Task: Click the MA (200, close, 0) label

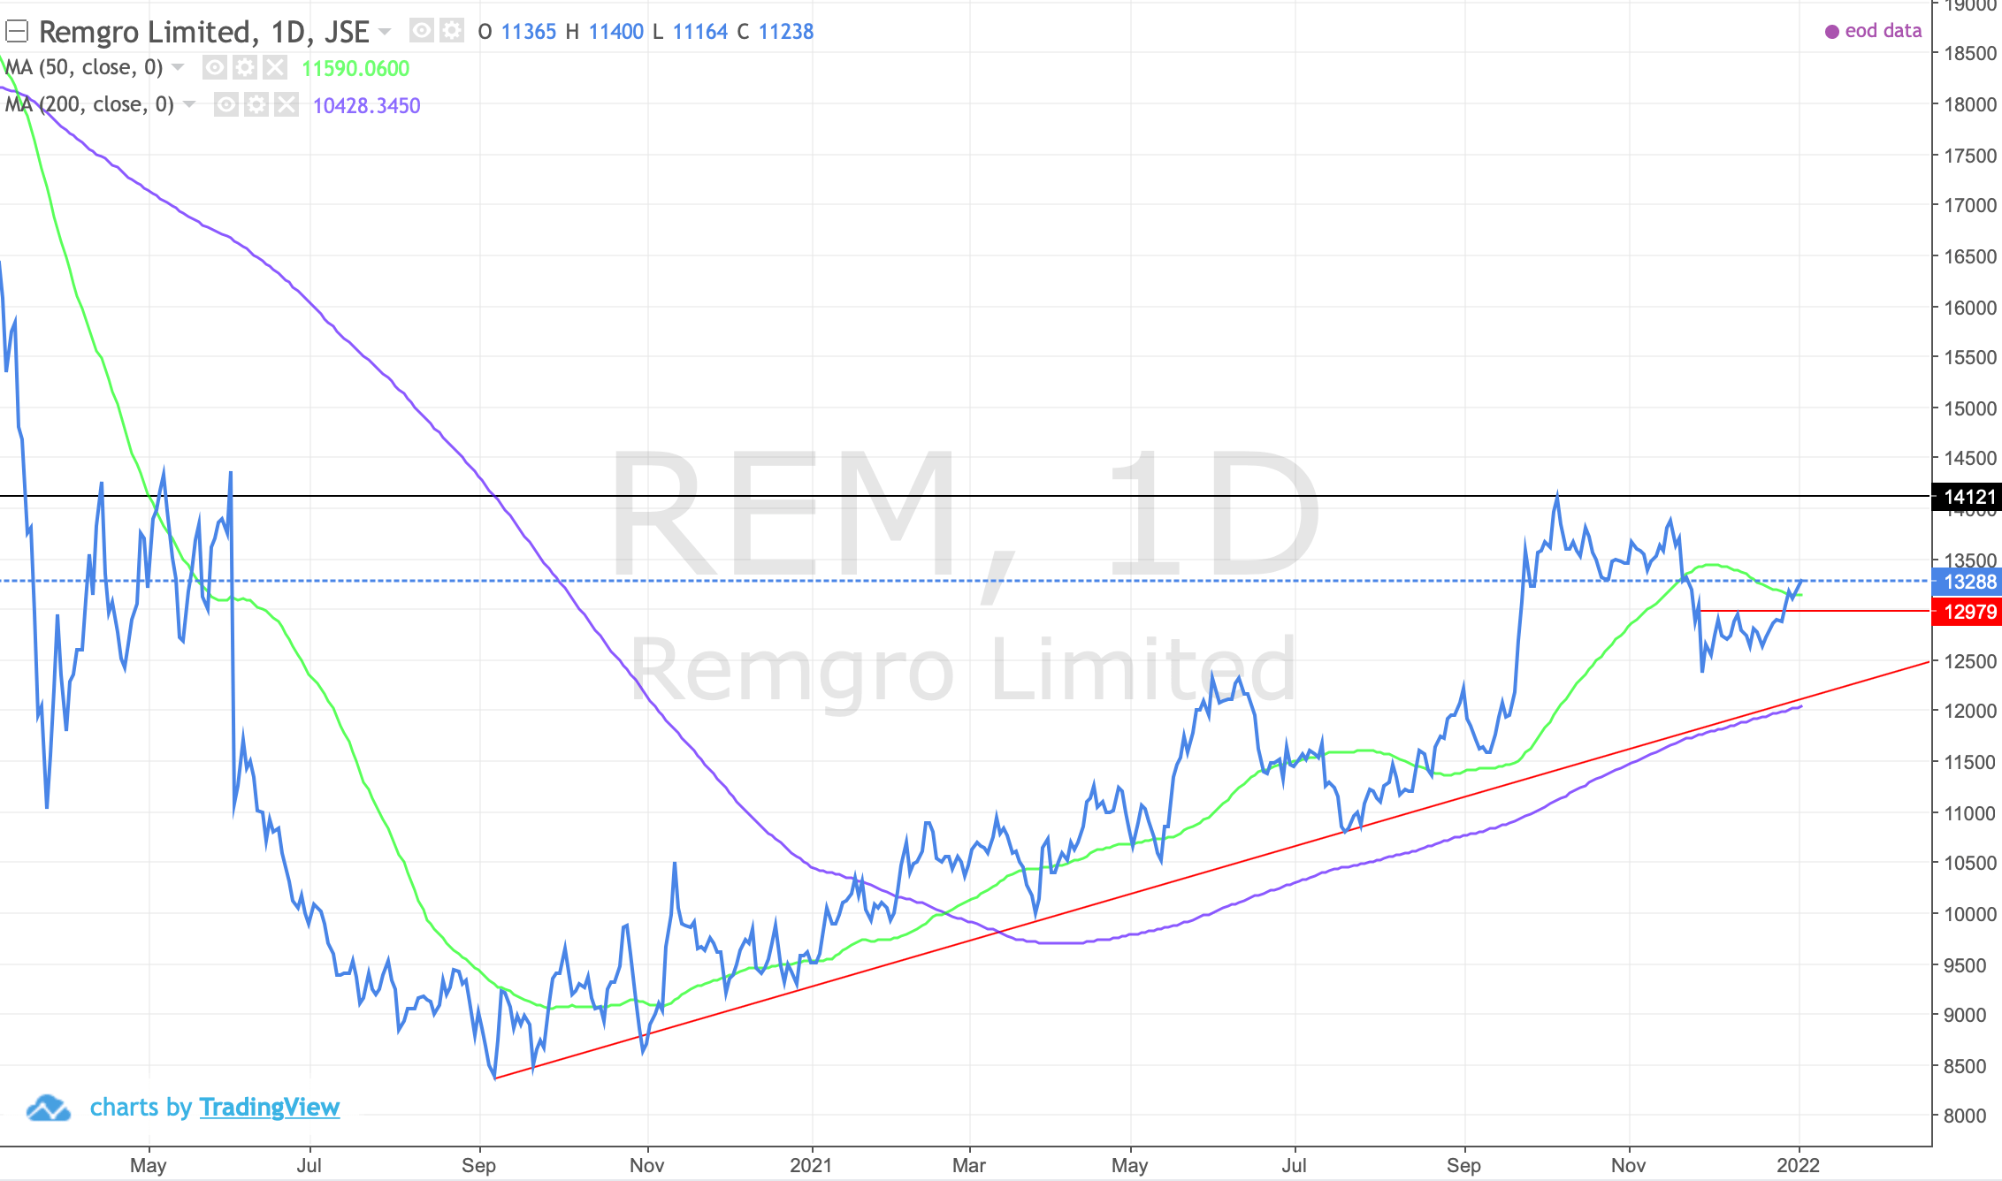Action: pos(89,105)
